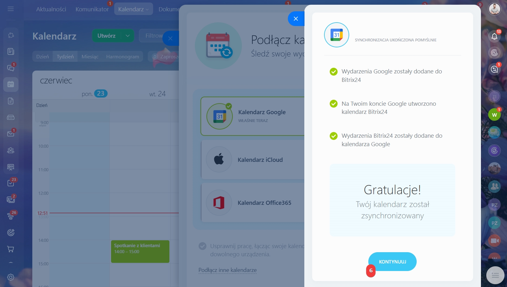Open the chat search icon in right bar

coord(494,69)
